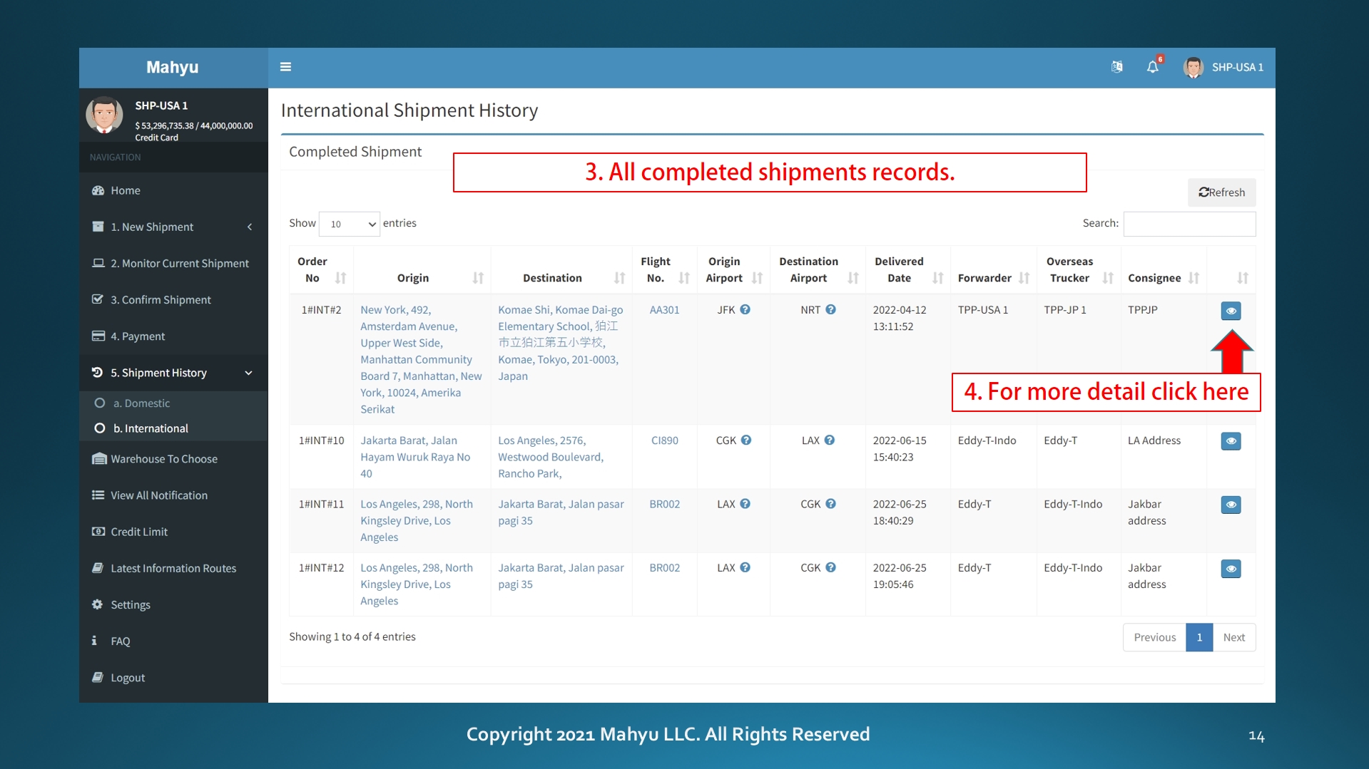The width and height of the screenshot is (1369, 769).
Task: Open the notifications bell icon
Action: (x=1153, y=67)
